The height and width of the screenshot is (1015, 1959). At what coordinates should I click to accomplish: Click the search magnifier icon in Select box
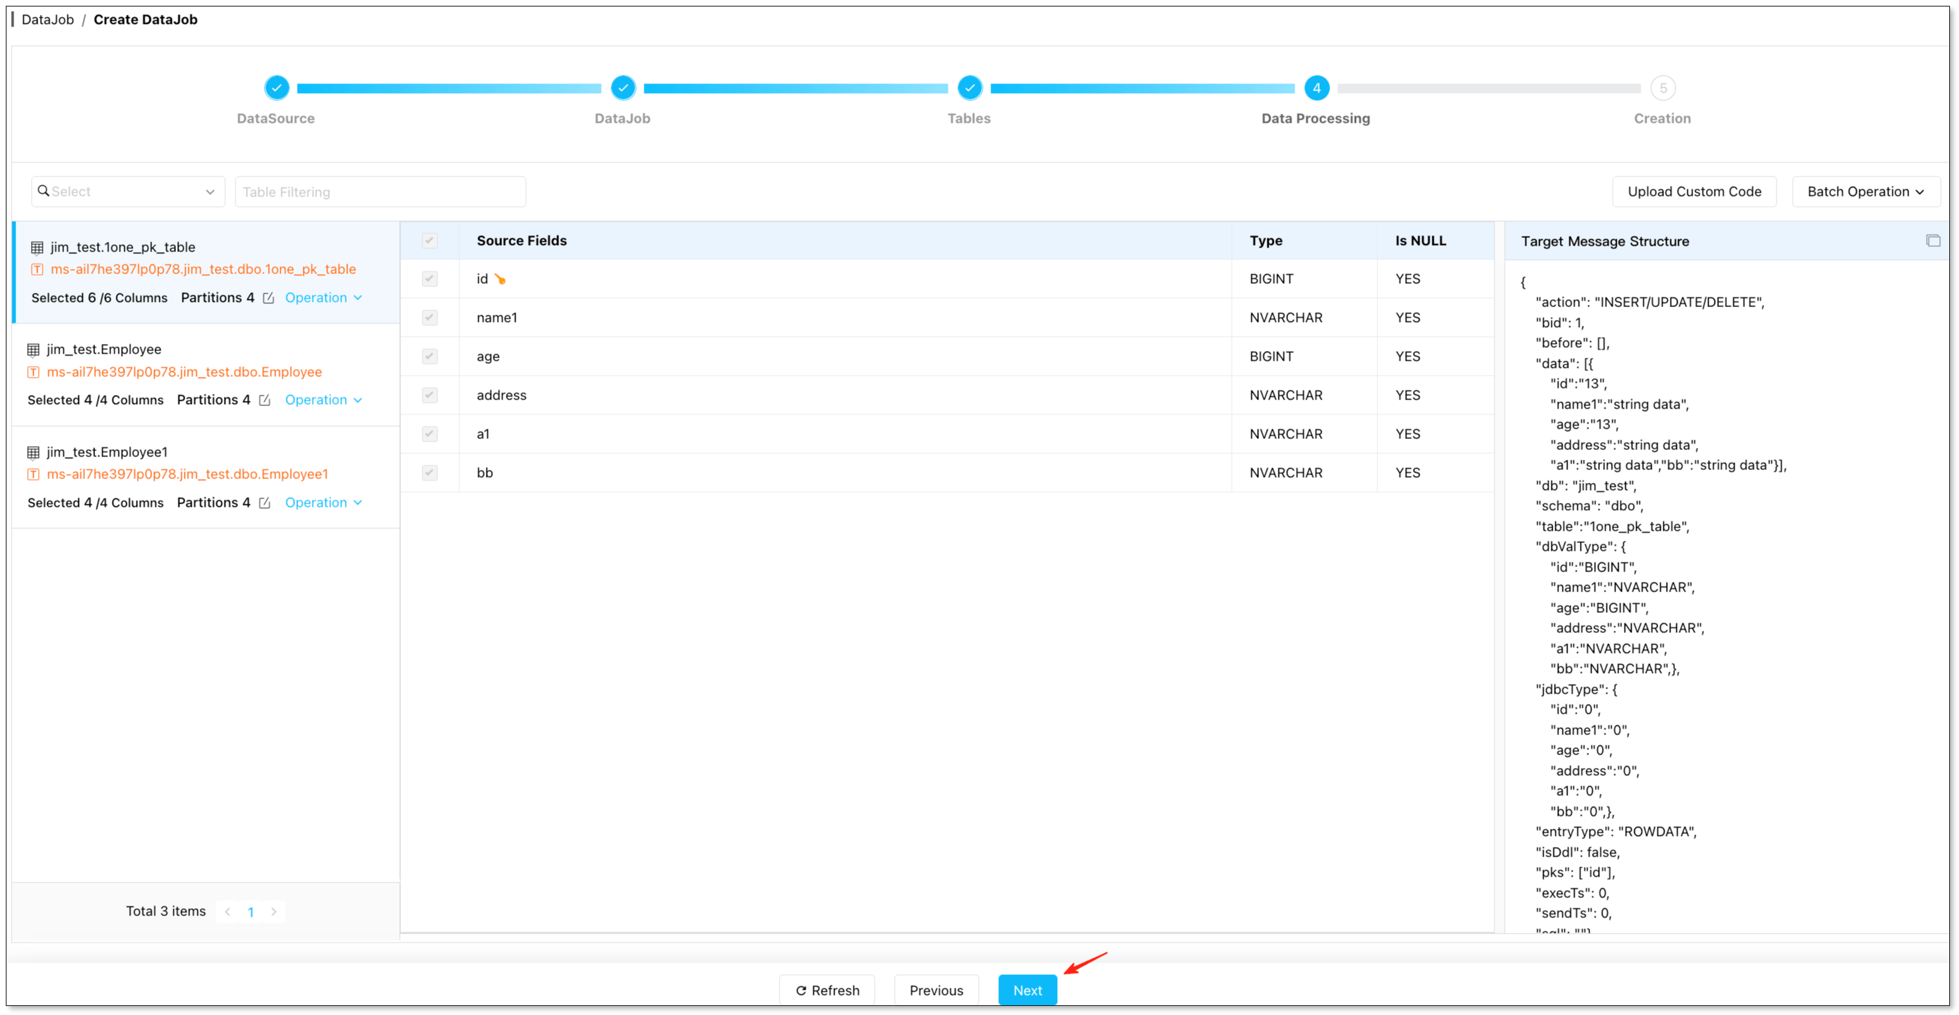[43, 191]
